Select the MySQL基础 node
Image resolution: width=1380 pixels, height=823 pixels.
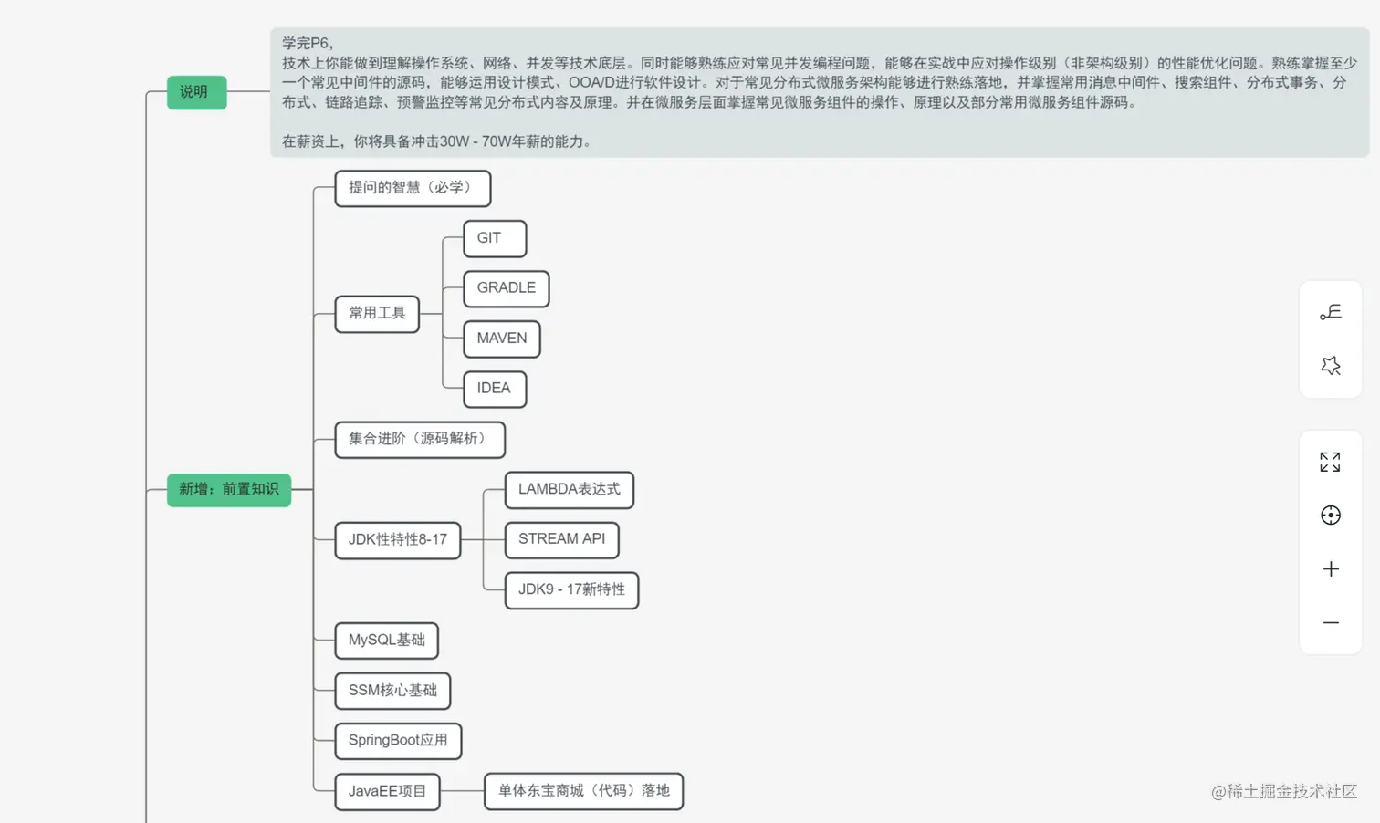click(x=386, y=641)
